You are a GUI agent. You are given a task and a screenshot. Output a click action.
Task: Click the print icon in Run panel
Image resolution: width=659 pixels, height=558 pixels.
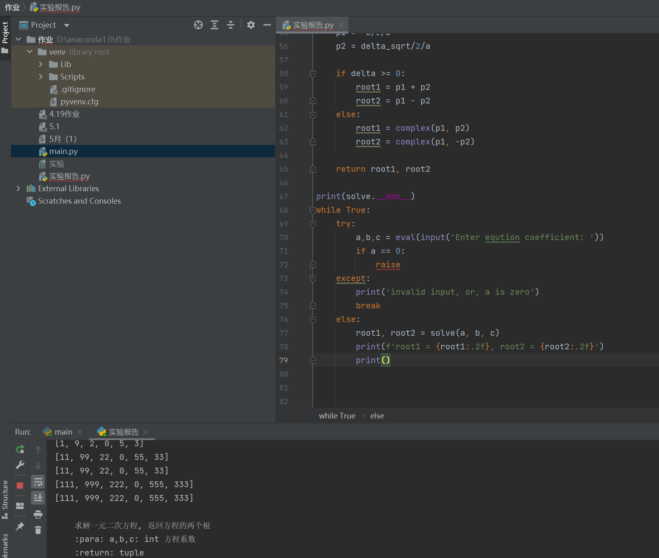pos(38,514)
